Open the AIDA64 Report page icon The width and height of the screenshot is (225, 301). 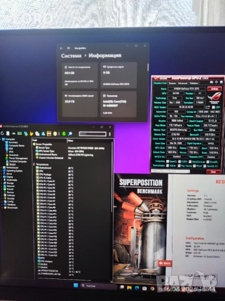coord(8,134)
